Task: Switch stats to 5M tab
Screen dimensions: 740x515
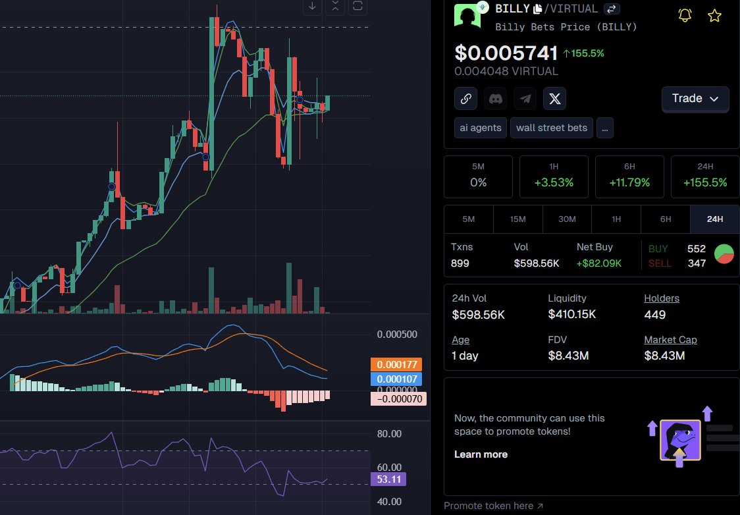Action: 469,219
